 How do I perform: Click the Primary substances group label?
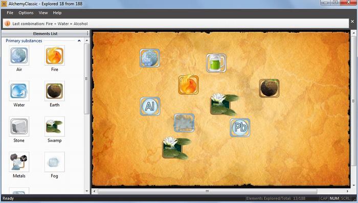(24, 40)
